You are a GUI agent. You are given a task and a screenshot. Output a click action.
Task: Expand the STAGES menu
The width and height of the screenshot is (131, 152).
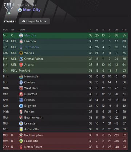(10, 21)
